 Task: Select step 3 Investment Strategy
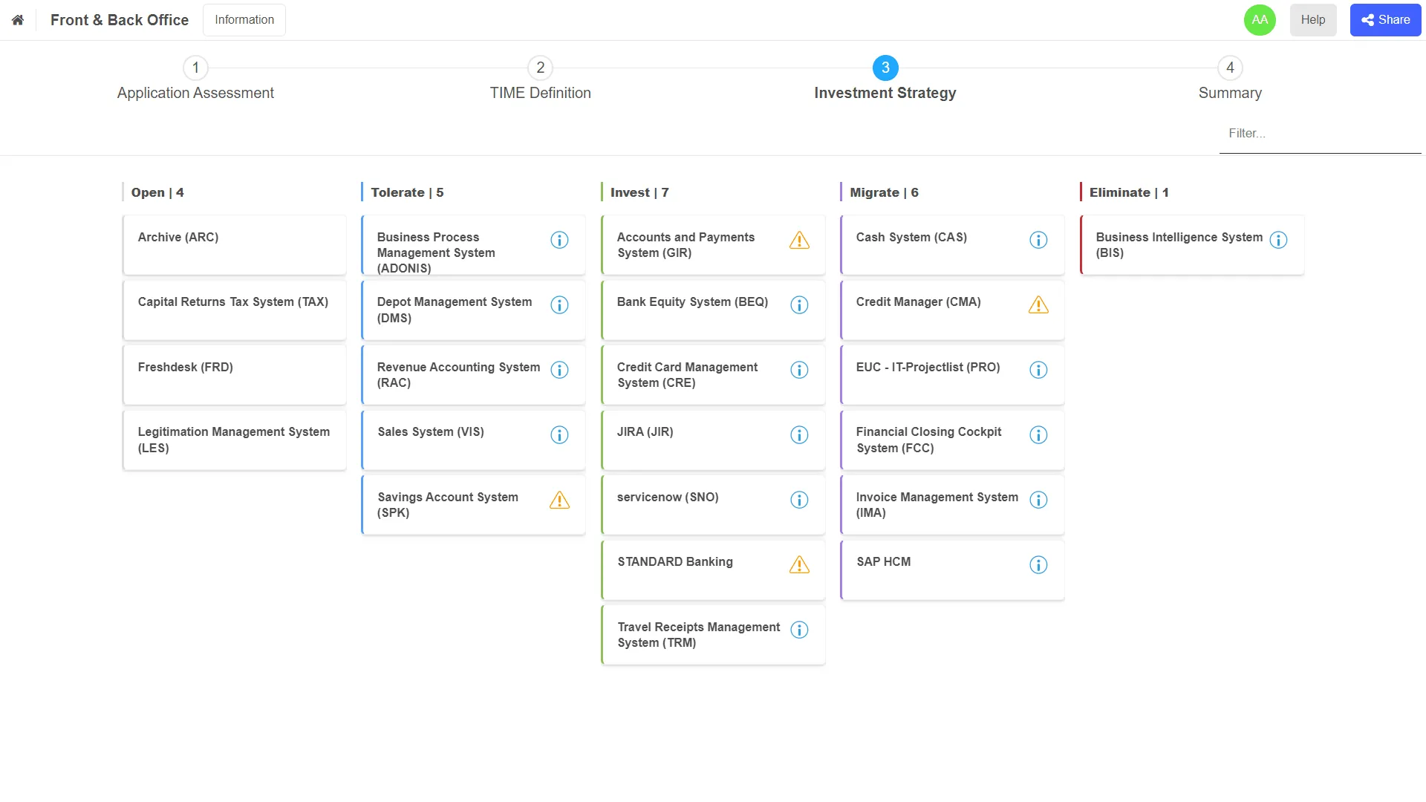pos(885,79)
